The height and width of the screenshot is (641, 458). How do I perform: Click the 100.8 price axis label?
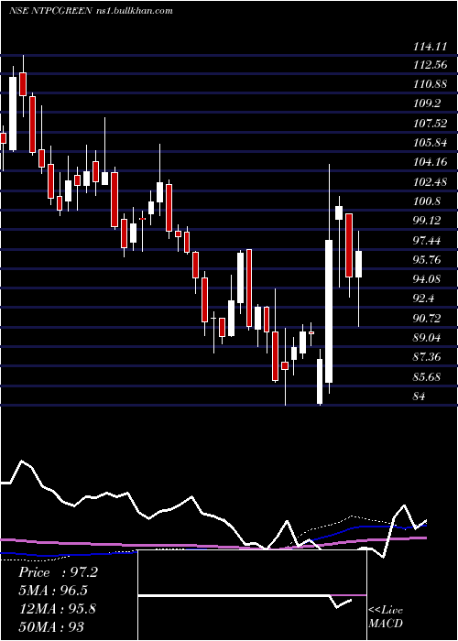click(427, 201)
